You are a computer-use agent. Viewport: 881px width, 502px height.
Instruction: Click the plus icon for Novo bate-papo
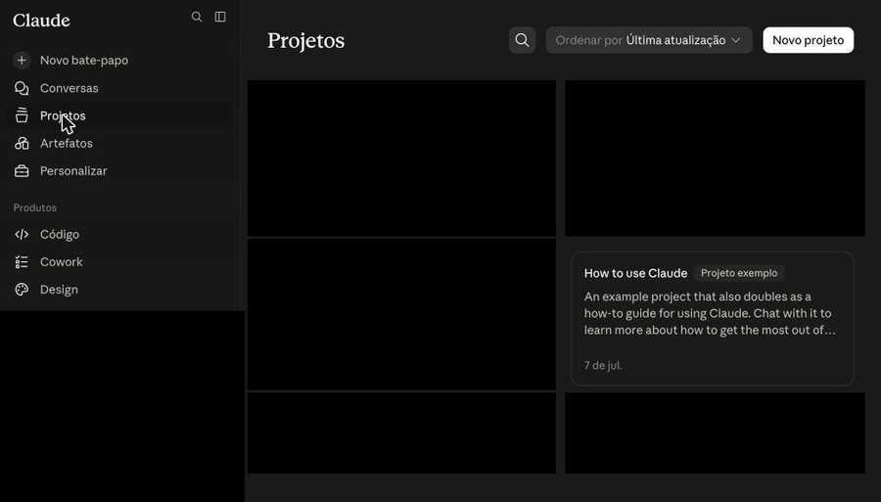tap(22, 60)
